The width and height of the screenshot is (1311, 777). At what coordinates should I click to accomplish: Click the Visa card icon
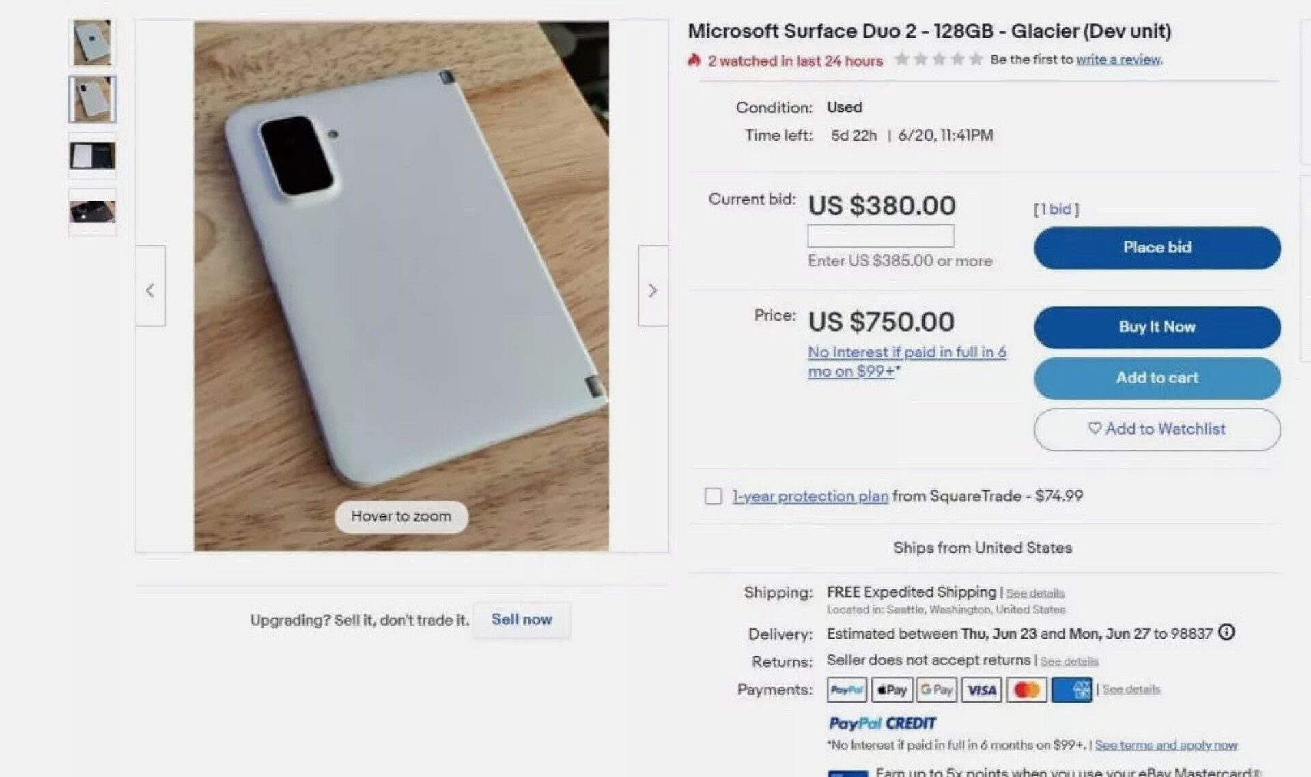coord(981,690)
